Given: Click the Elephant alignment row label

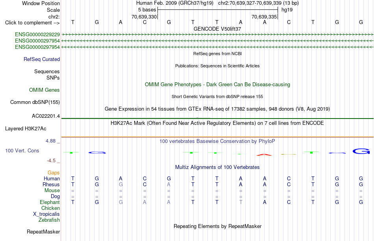Looking at the screenshot, I should 50,202.
